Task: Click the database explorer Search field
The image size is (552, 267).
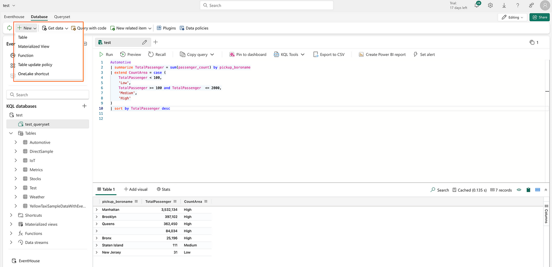Action: [x=48, y=95]
